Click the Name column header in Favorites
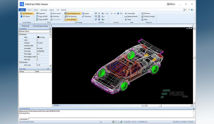Screen dimensions: 214x124 click(27, 71)
